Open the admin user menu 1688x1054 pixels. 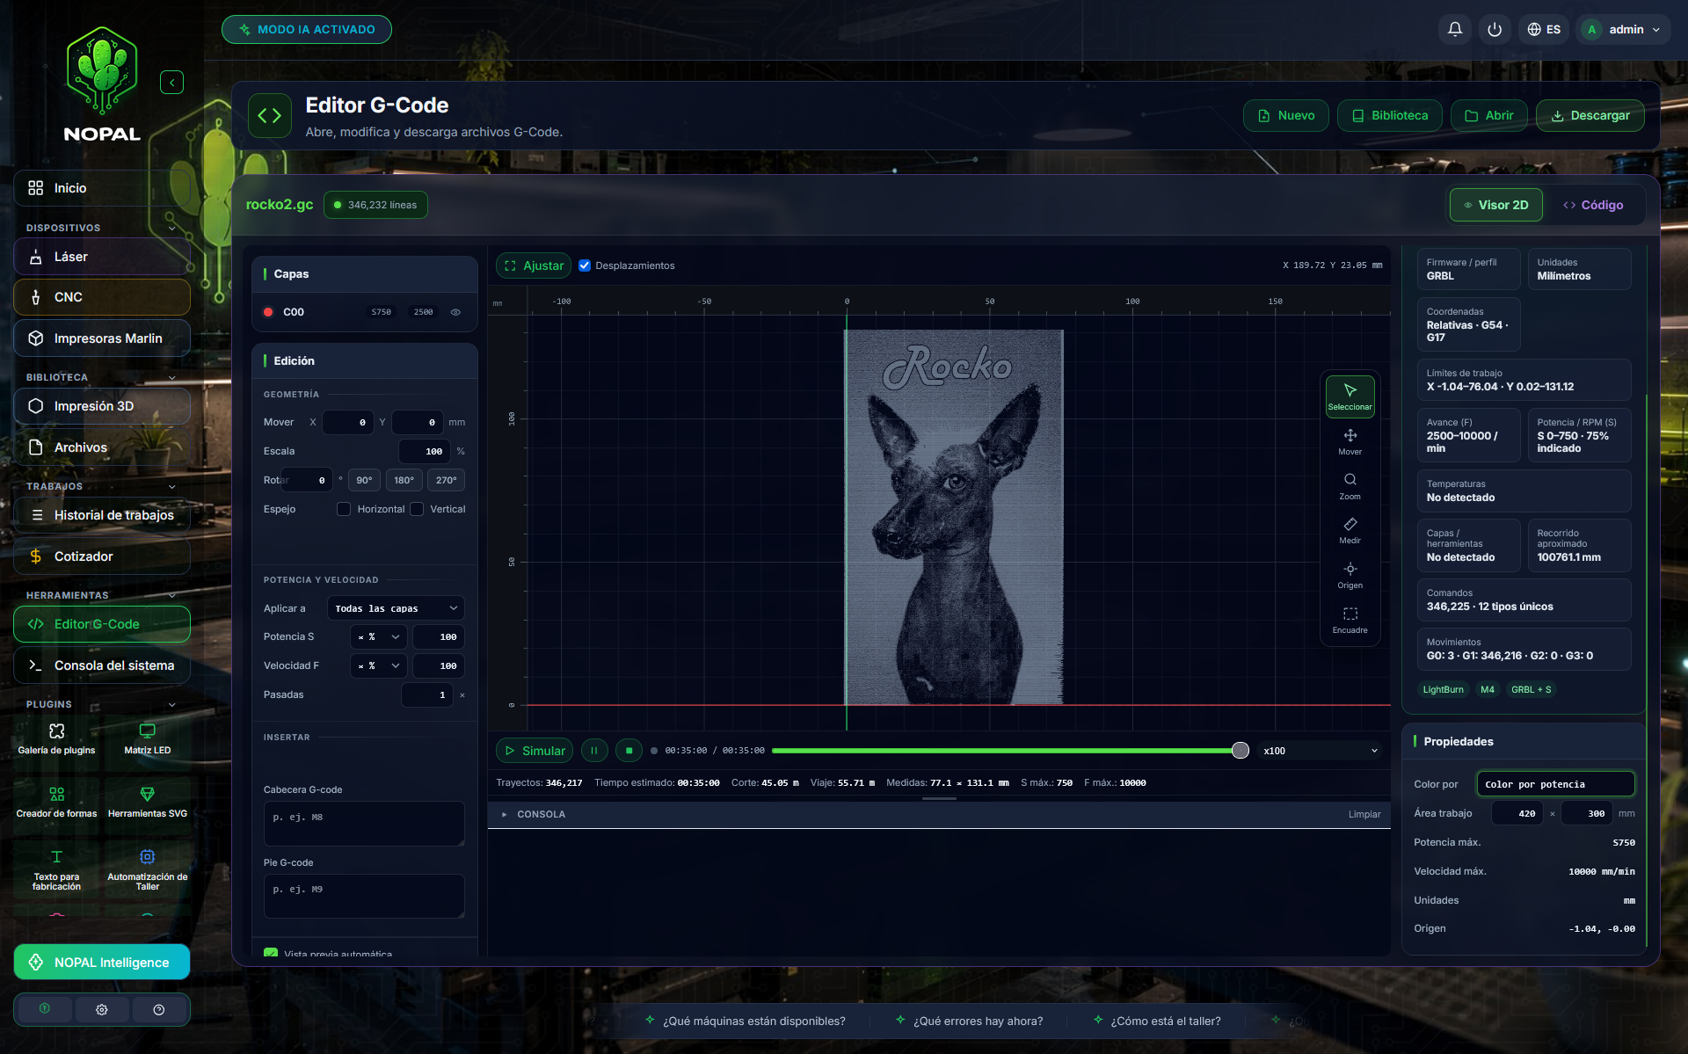pos(1625,29)
